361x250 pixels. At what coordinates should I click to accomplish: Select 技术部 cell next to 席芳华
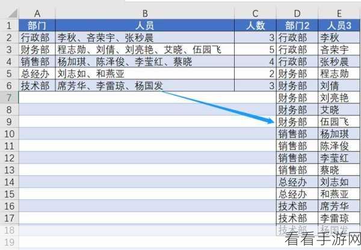click(x=297, y=206)
